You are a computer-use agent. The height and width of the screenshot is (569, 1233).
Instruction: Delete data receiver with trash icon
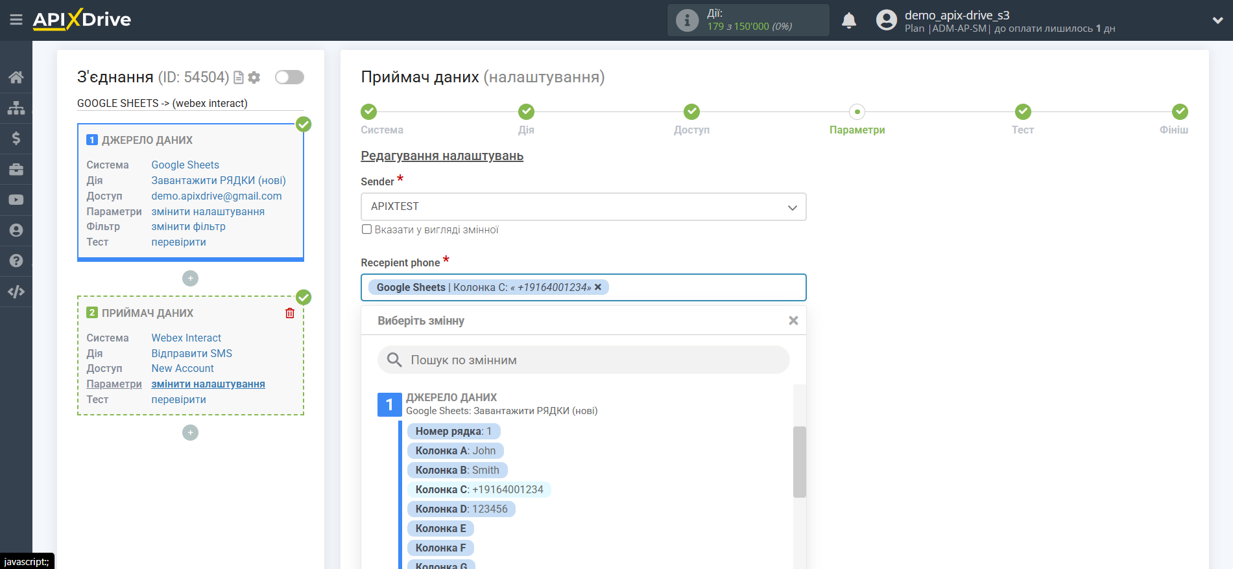[x=290, y=313]
